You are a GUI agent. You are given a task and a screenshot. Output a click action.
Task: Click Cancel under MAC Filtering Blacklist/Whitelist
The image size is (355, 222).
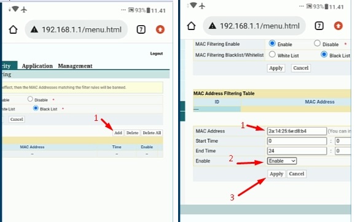[x=301, y=68]
